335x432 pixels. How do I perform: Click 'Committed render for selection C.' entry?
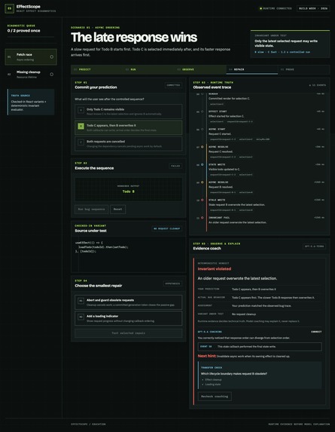229,98
